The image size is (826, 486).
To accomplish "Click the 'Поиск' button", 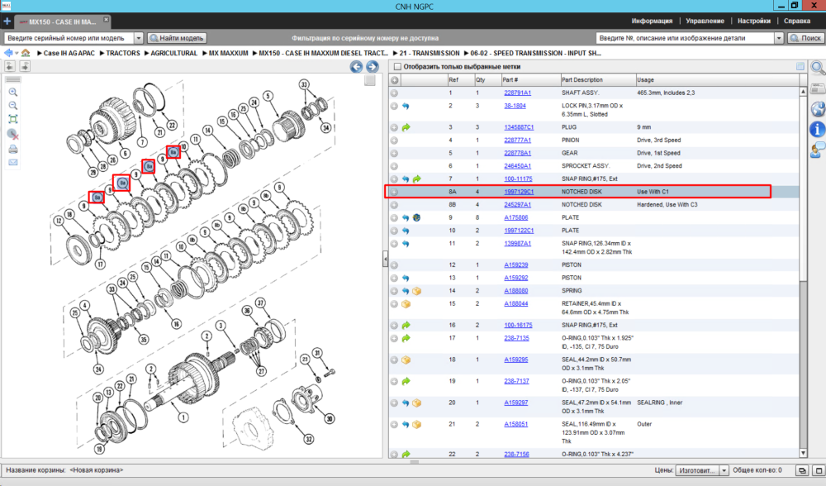I will [806, 38].
